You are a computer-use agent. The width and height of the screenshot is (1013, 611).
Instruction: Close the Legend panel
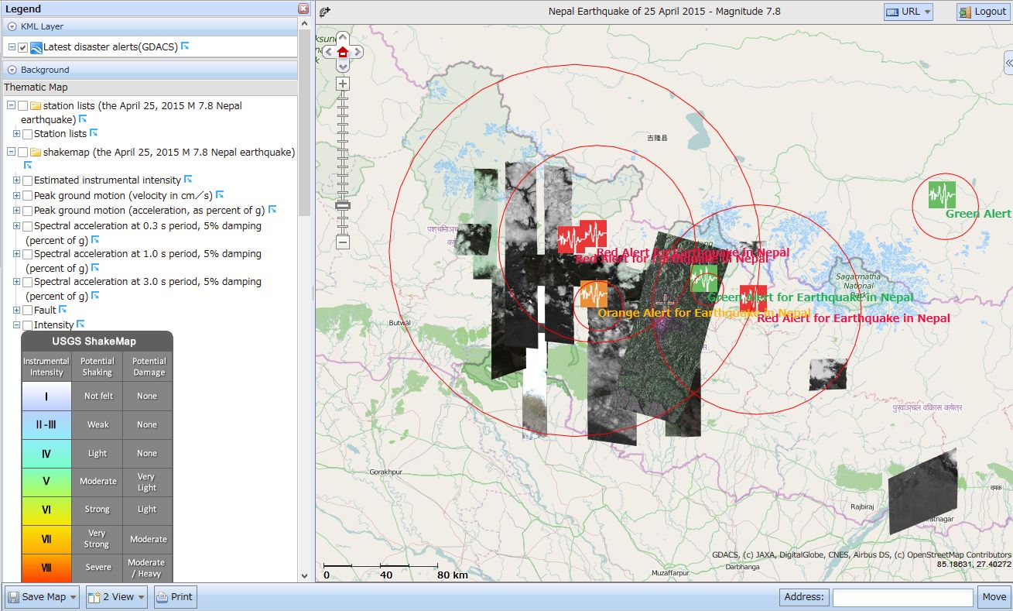303,9
